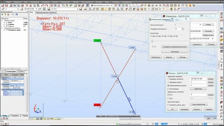This screenshot has height=126, width=224.
Task: Undo the last action via toolbar arrow
Action: [43, 6]
